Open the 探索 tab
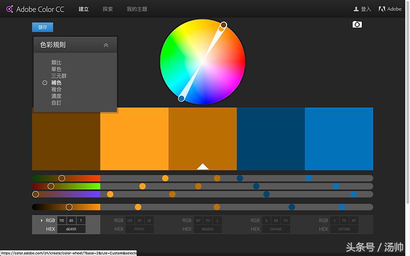 108,9
